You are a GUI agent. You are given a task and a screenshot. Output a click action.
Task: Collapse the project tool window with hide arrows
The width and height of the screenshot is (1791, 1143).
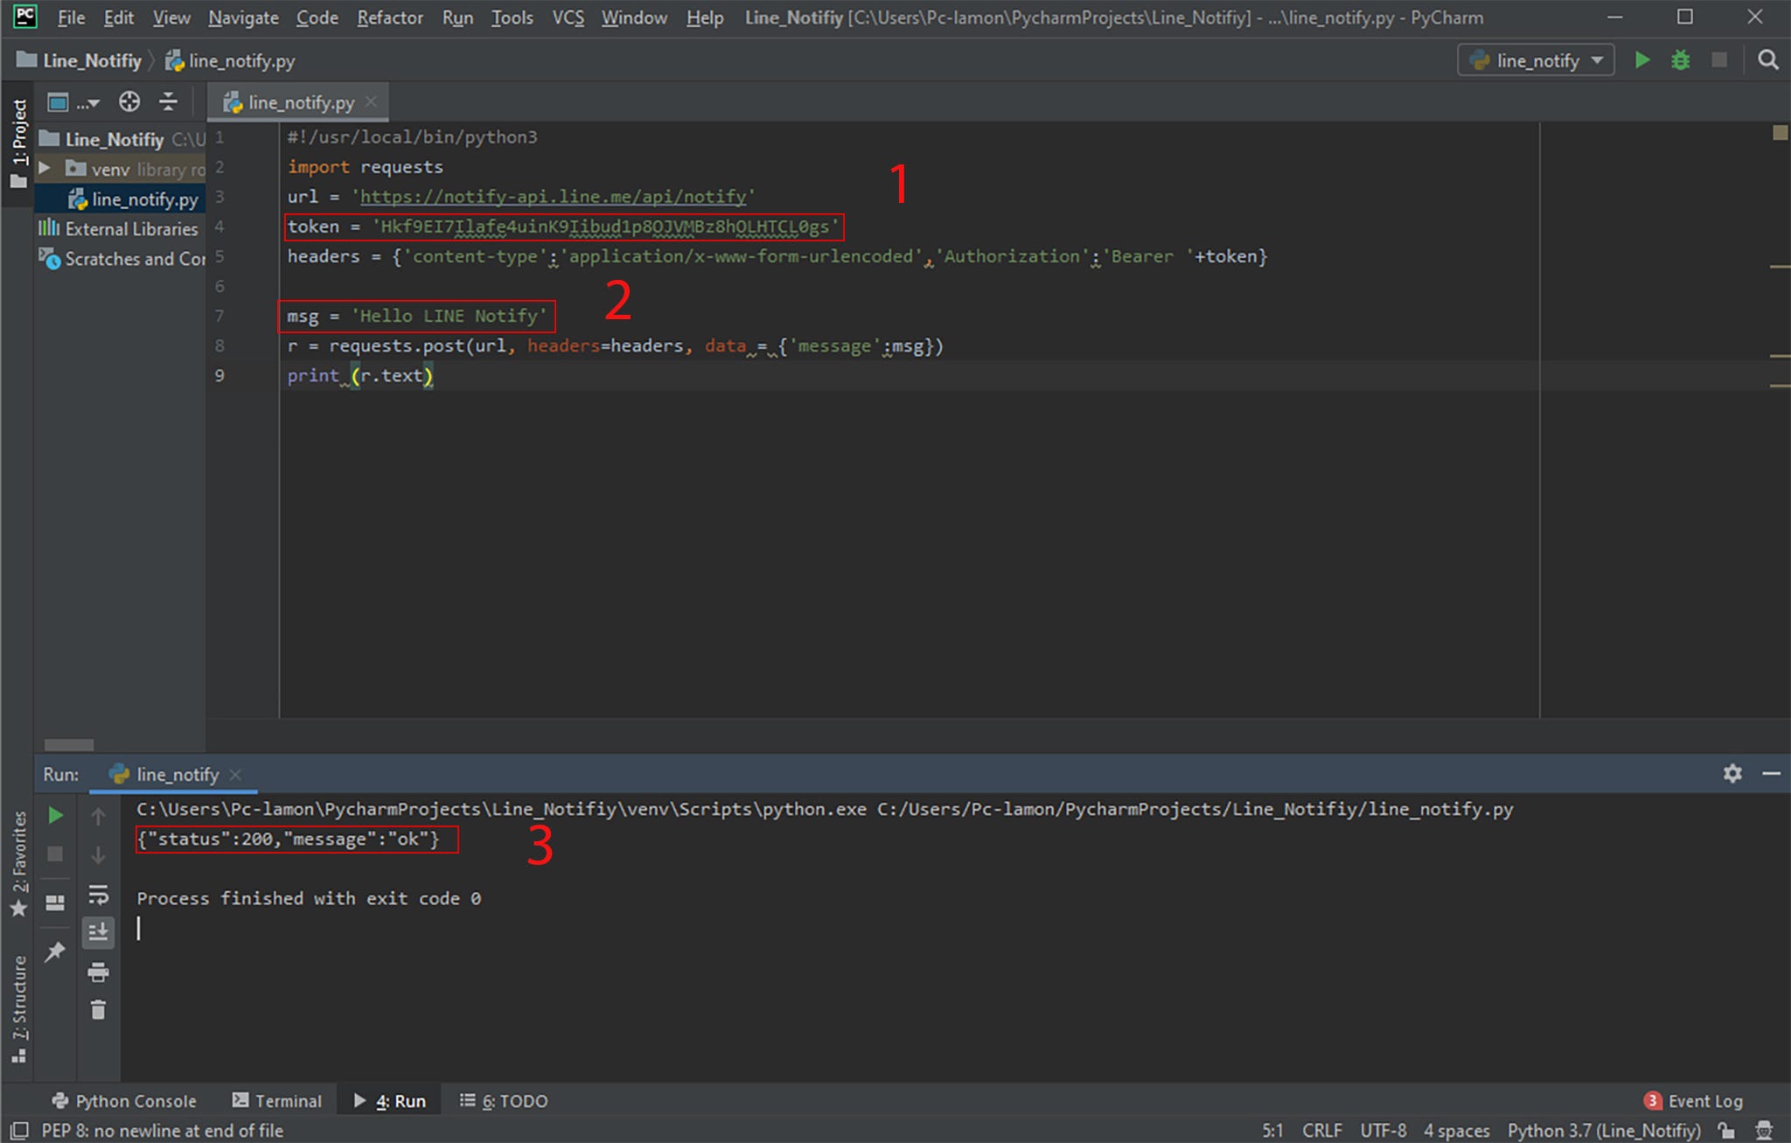(168, 101)
